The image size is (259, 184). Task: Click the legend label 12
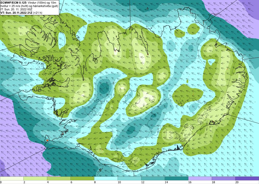143,182
